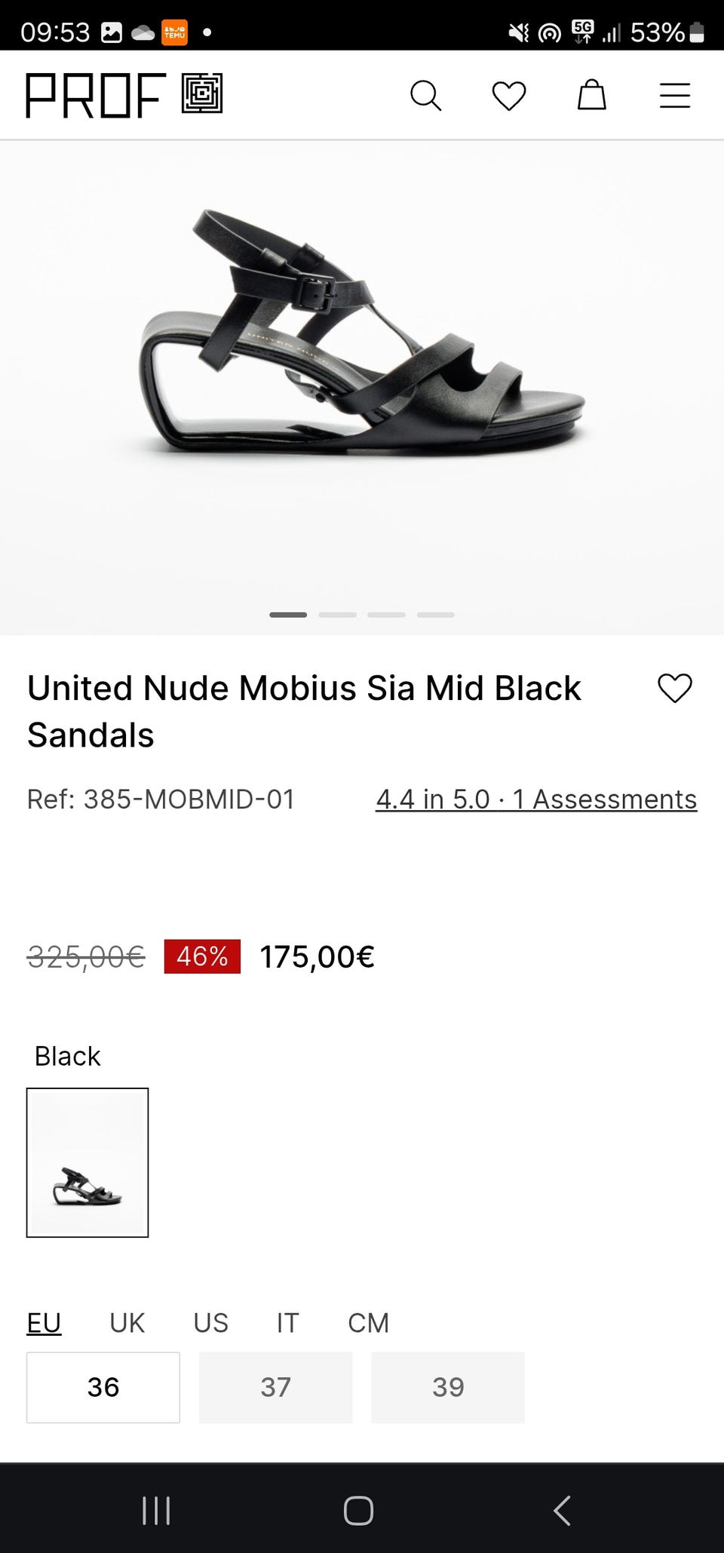Open the 4.4 in 5.0 assessments link
This screenshot has width=724, height=1553.
(536, 800)
